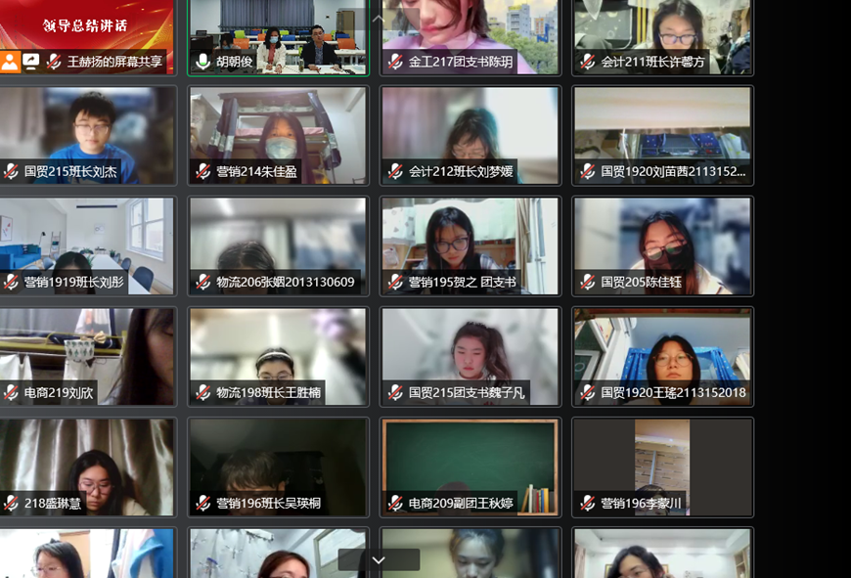Click the screen-share icon beside 王赫扬's name

[x=31, y=62]
